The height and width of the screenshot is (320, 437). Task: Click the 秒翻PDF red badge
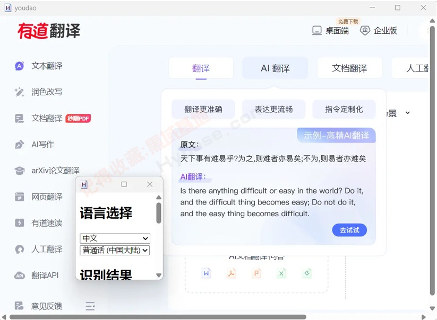pyautogui.click(x=78, y=119)
